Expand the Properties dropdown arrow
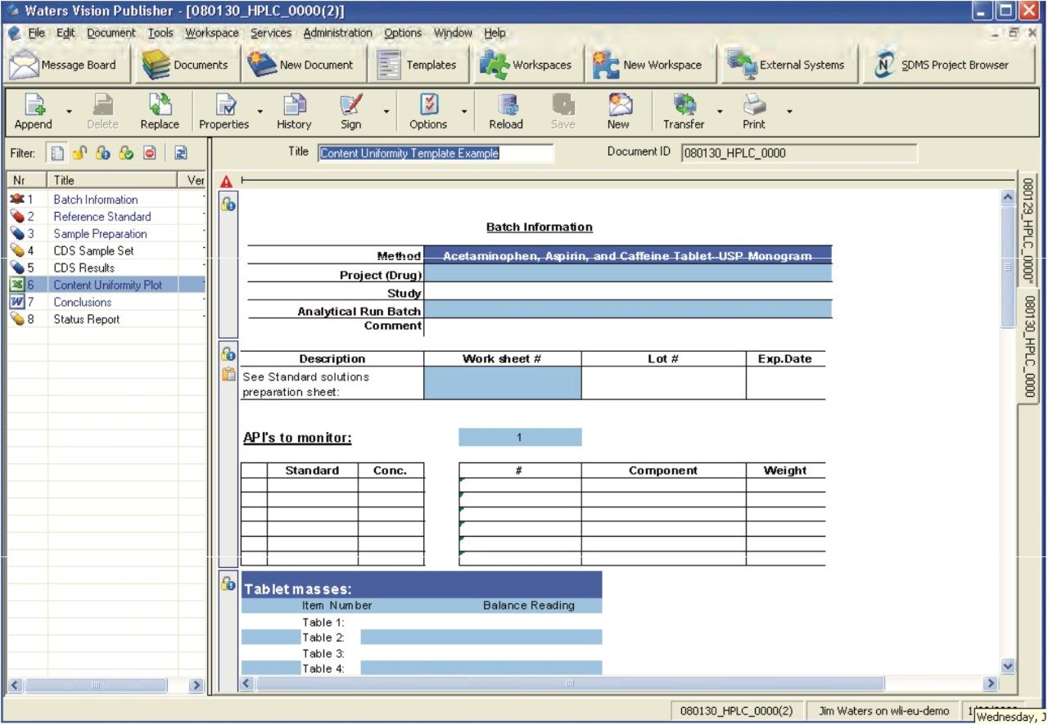 point(260,111)
